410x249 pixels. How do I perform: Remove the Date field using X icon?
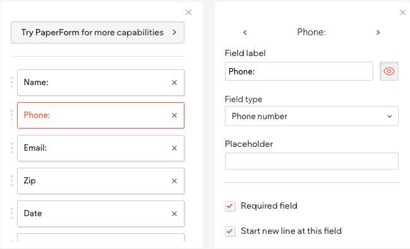click(x=174, y=214)
